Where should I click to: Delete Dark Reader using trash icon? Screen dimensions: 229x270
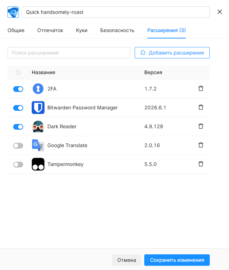click(x=201, y=126)
